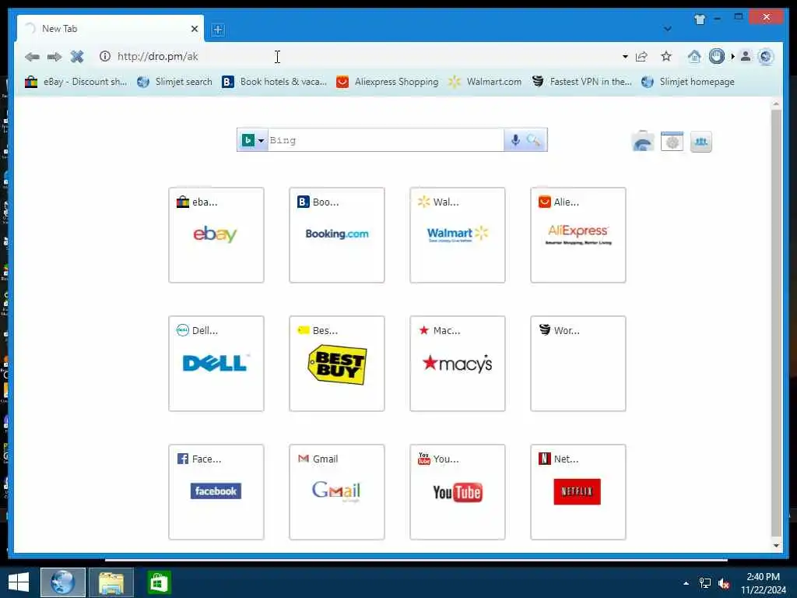Open the search engine selector dropdown
This screenshot has height=598, width=797.
[x=253, y=140]
